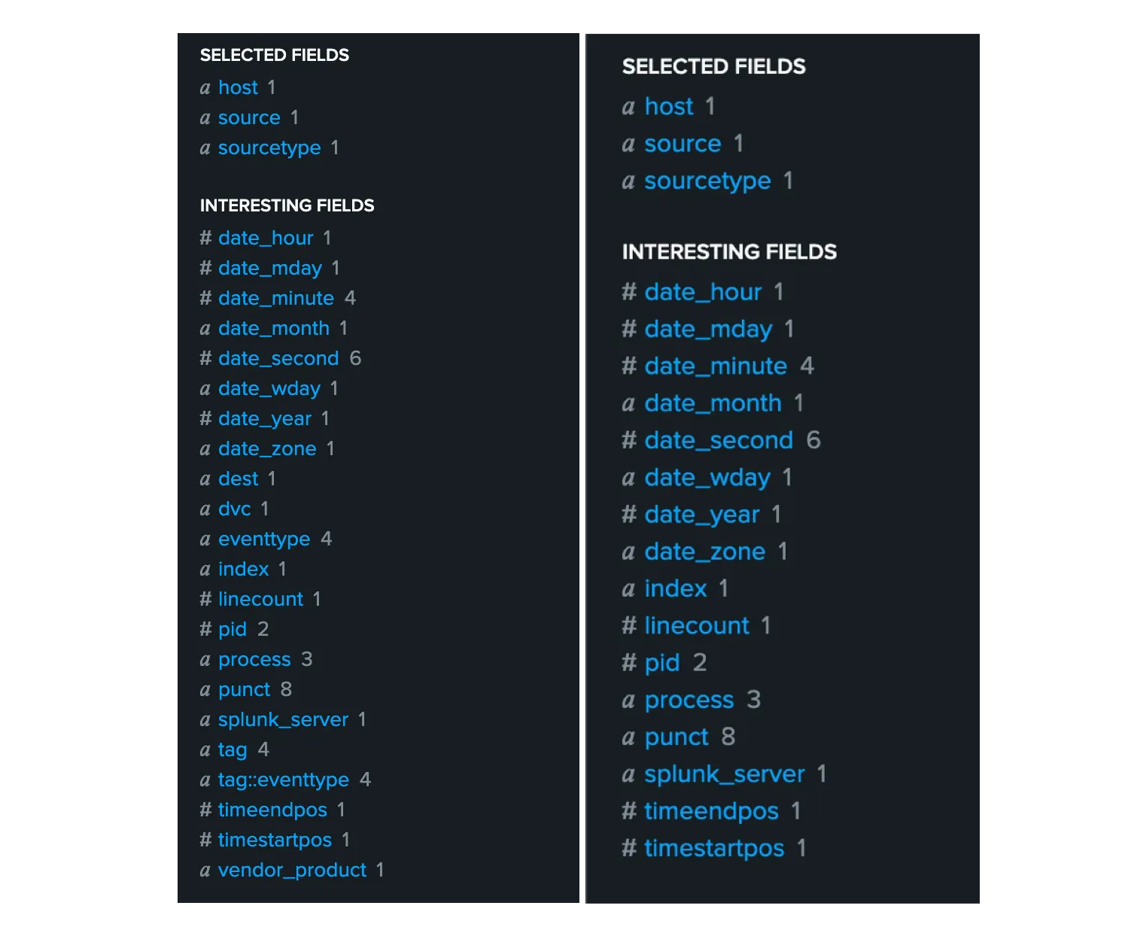Select the date_zone field in the right panel

[x=704, y=552]
